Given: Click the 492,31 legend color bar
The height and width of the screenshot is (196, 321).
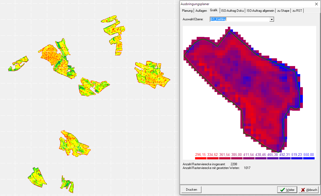Looking at the screenshot, I should click(x=285, y=158).
